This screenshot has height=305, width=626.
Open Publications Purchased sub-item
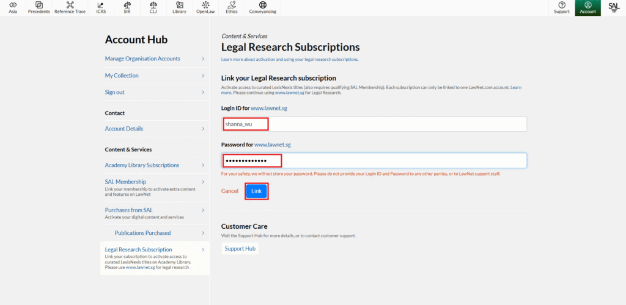[142, 232]
